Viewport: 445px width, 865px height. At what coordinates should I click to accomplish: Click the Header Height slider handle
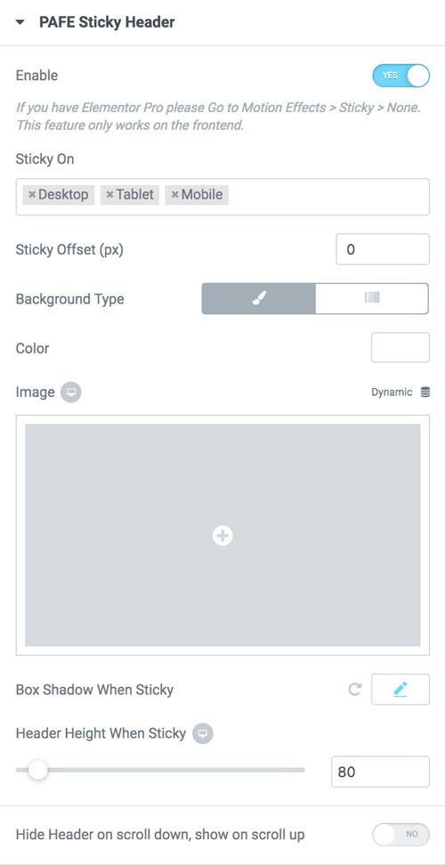[38, 770]
